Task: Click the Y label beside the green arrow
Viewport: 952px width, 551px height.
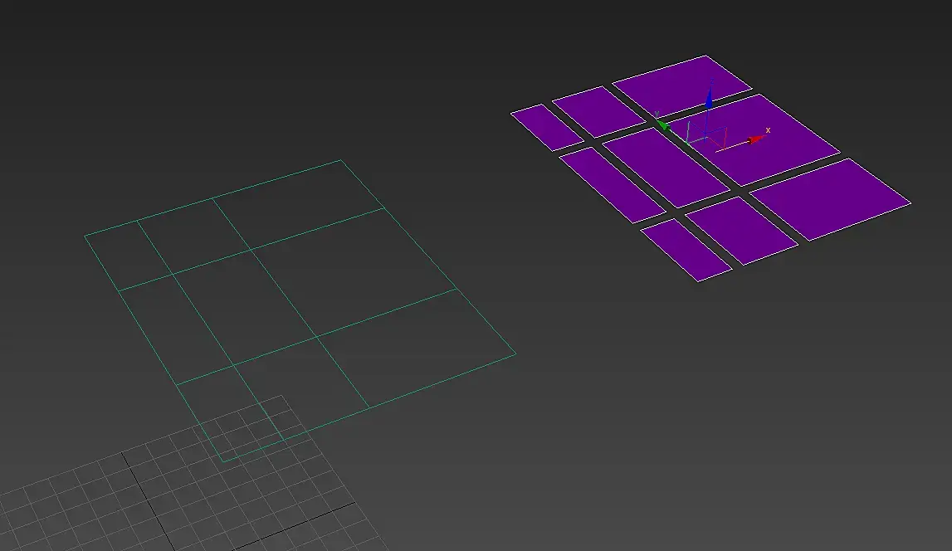Action: click(657, 114)
